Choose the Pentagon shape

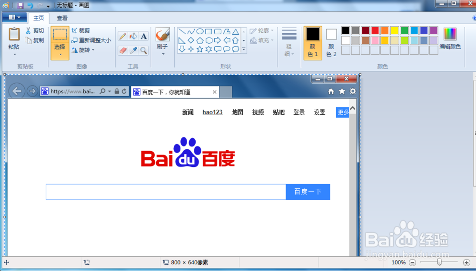(x=200, y=40)
